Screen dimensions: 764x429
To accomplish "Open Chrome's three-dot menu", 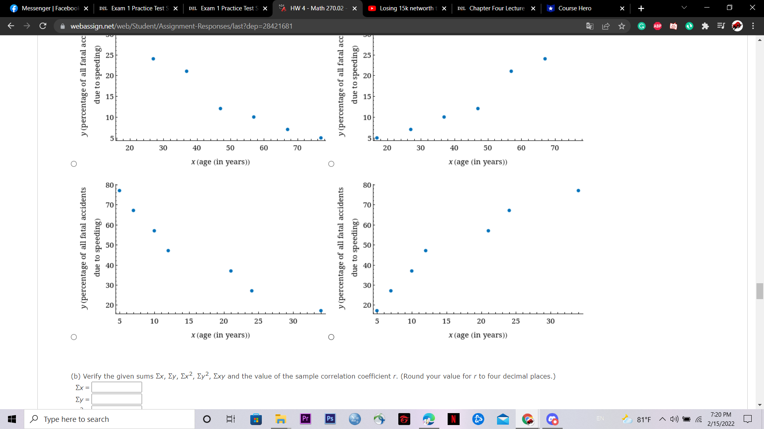I will [x=753, y=26].
